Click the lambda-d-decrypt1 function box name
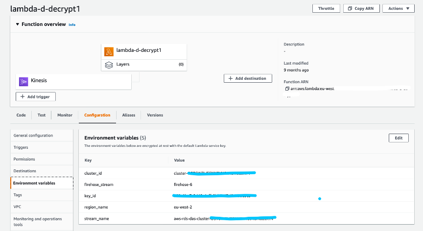This screenshot has height=231, width=423. [x=139, y=50]
